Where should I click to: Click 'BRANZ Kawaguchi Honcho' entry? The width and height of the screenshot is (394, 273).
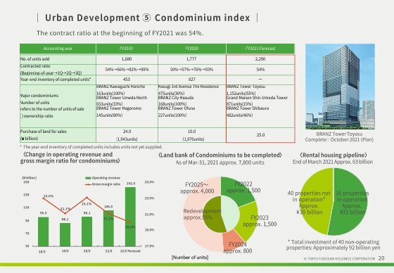(x=120, y=87)
